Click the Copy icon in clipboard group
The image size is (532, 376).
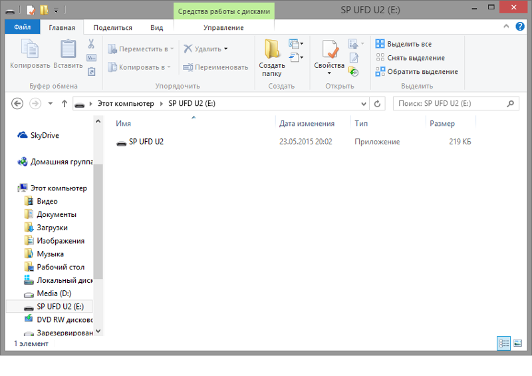30,50
